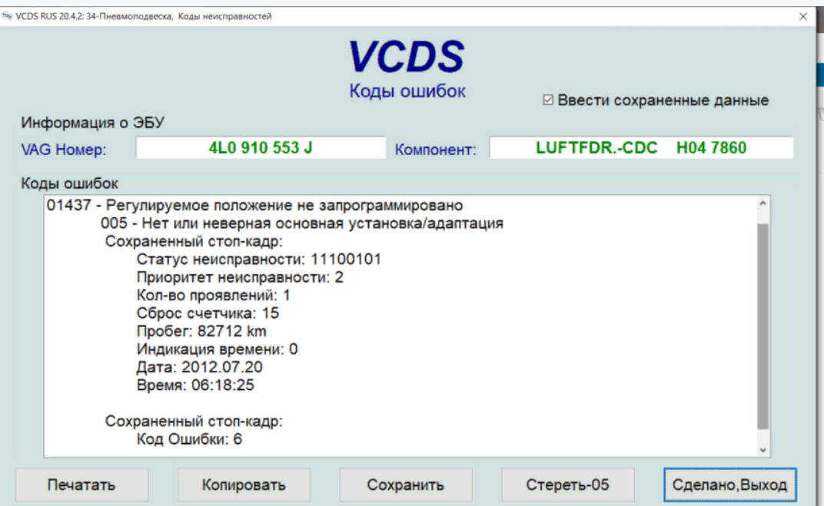Click Приоритет неисправности: 2 line

coord(240,277)
